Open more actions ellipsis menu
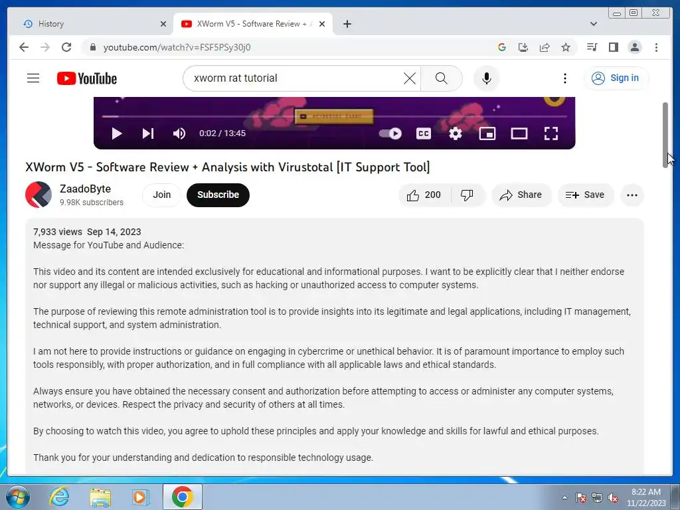680x510 pixels. pyautogui.click(x=632, y=195)
